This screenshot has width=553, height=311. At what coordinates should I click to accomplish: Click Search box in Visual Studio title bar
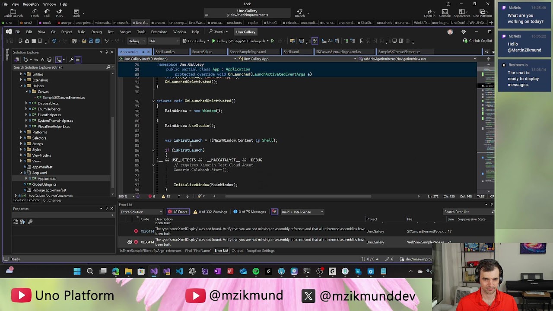pyautogui.click(x=219, y=32)
